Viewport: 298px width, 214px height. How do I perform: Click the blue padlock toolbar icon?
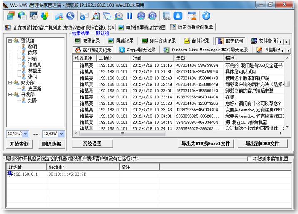click(x=178, y=16)
